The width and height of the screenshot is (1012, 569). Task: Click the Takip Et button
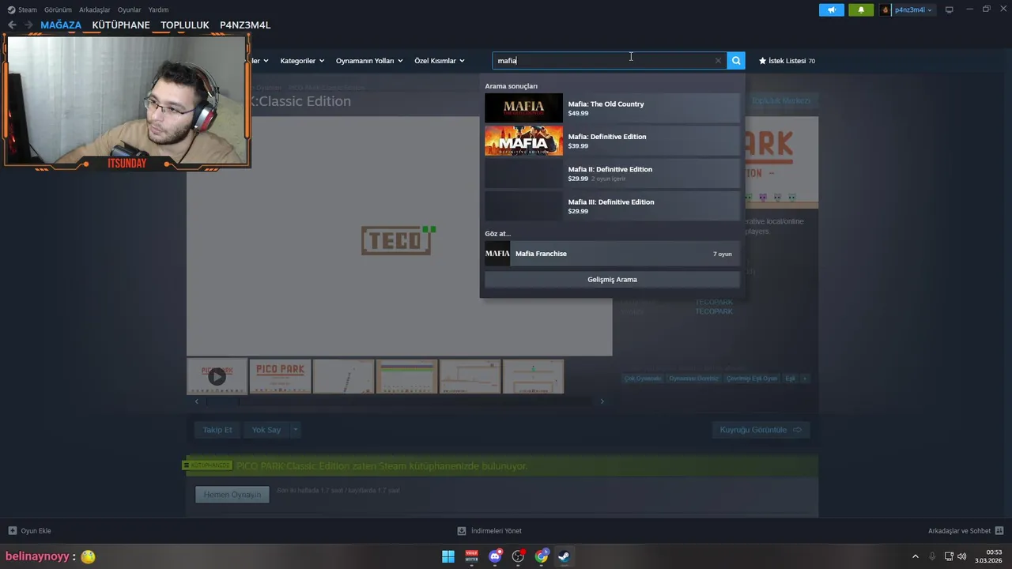coord(217,430)
